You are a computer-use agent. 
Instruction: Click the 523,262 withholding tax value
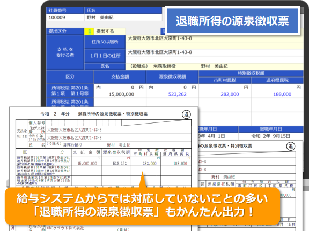click(x=177, y=94)
